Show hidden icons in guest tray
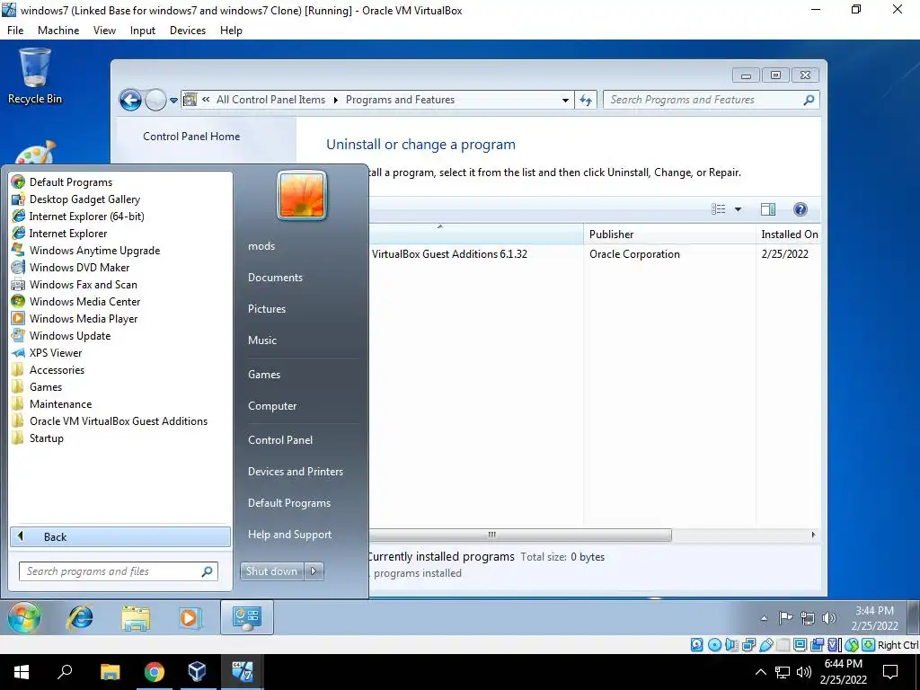920x690 pixels. pos(764,618)
